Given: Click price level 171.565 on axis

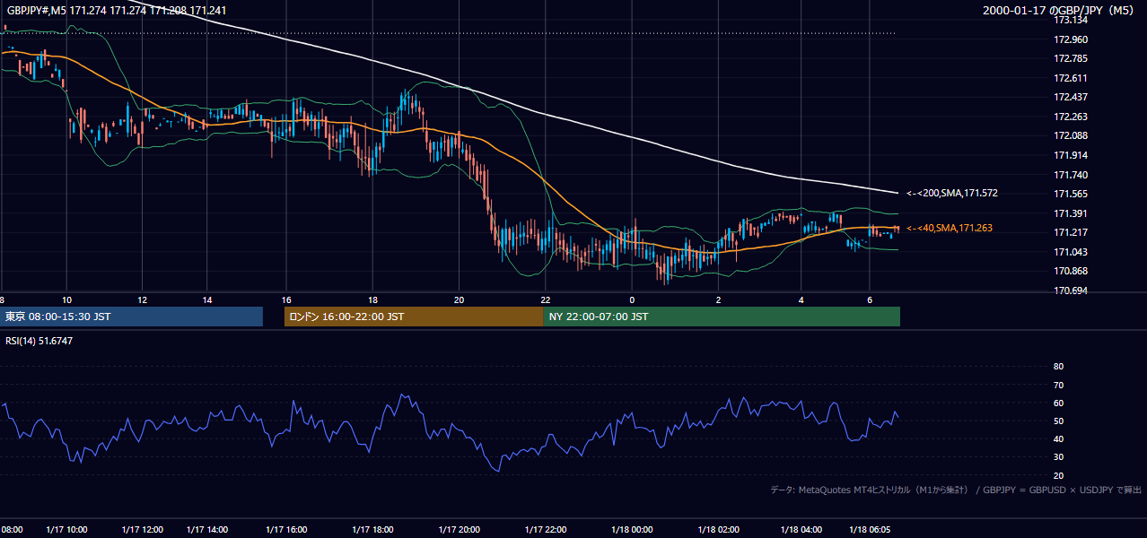Looking at the screenshot, I should click(1071, 194).
